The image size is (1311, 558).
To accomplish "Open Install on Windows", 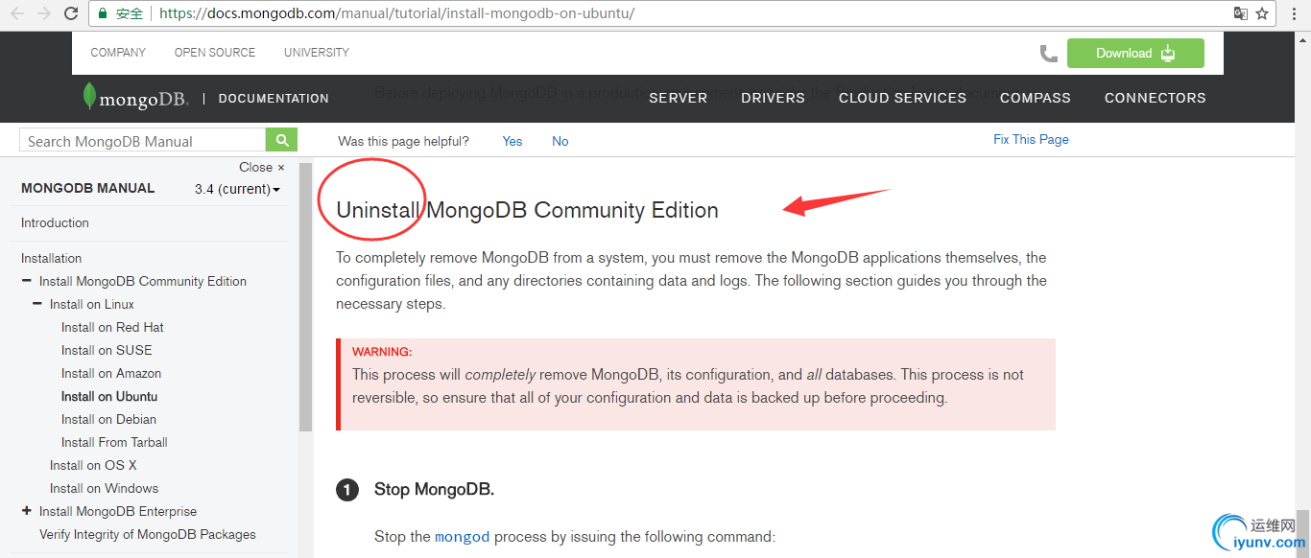I will 104,488.
